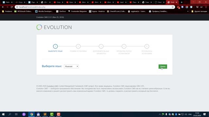Close the active Evolution tab
Viewport: 209px width, 117px height.
(x=176, y=2)
